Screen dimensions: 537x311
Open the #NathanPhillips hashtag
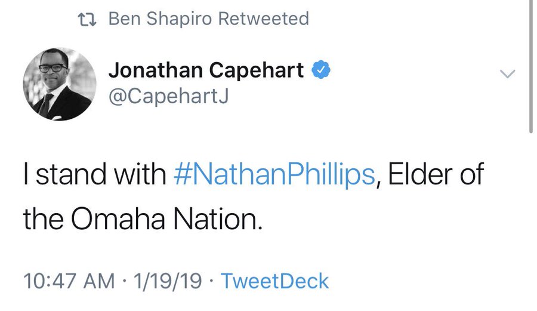(274, 175)
